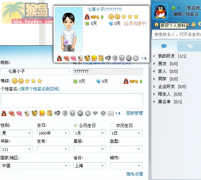Click the webcam icon in profile icon row

coord(27,113)
